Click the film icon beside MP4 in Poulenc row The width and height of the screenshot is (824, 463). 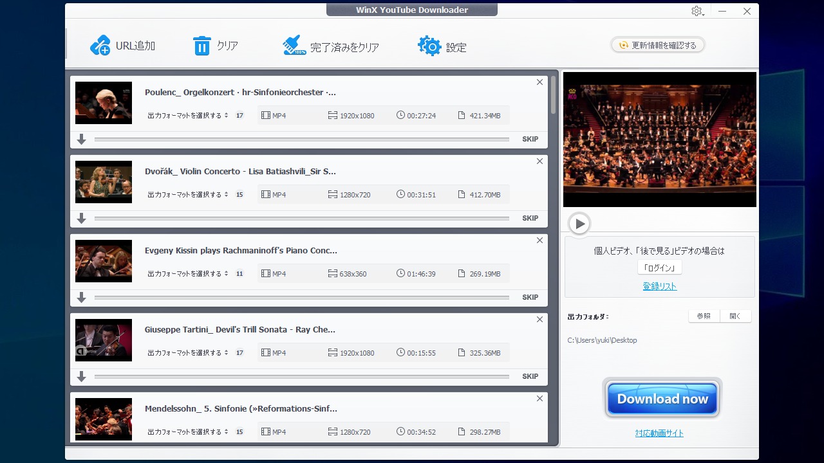[x=265, y=116]
